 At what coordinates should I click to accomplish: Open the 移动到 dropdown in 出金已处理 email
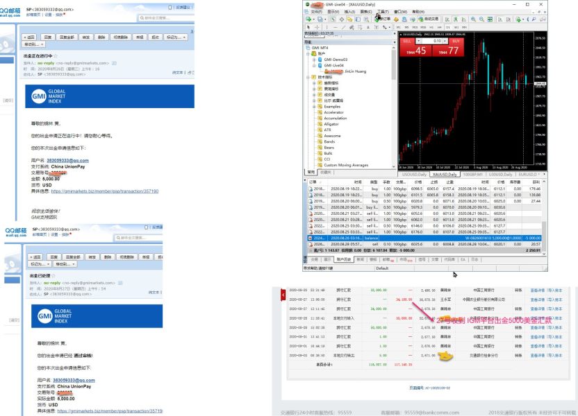click(x=65, y=264)
